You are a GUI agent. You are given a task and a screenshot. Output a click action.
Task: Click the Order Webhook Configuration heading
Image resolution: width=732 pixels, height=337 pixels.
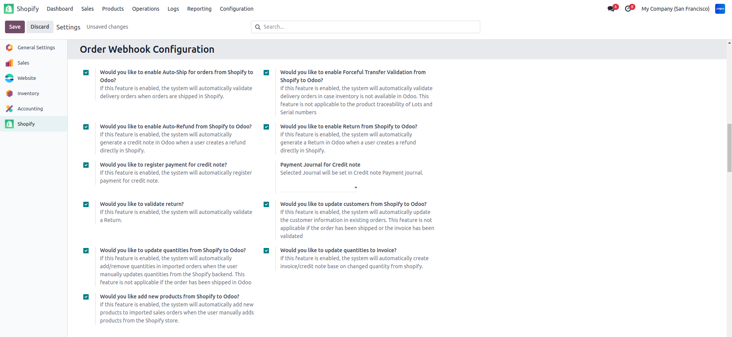pyautogui.click(x=147, y=49)
